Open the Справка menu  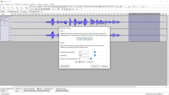click(52, 4)
